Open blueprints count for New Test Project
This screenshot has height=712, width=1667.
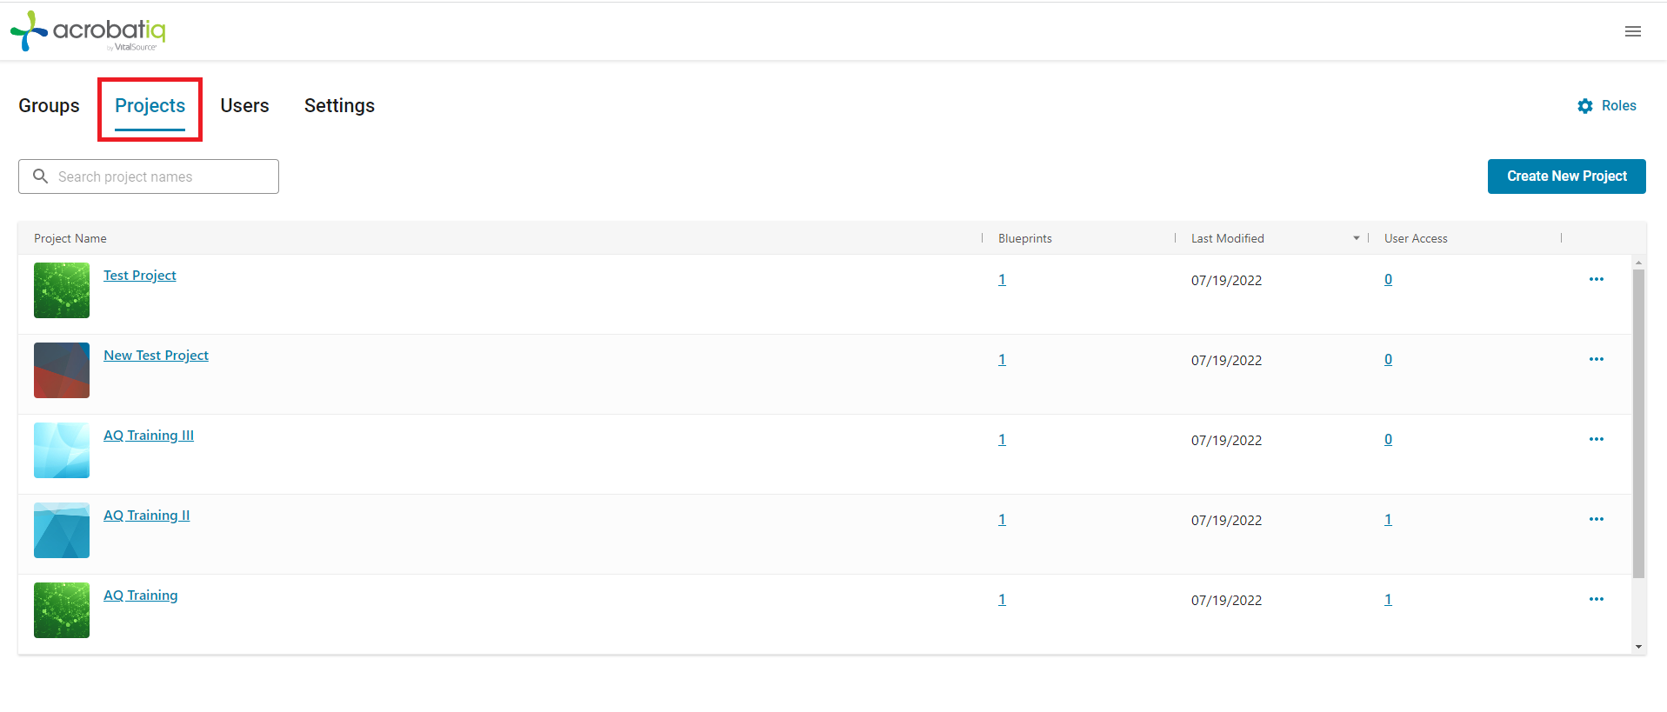pos(1002,360)
